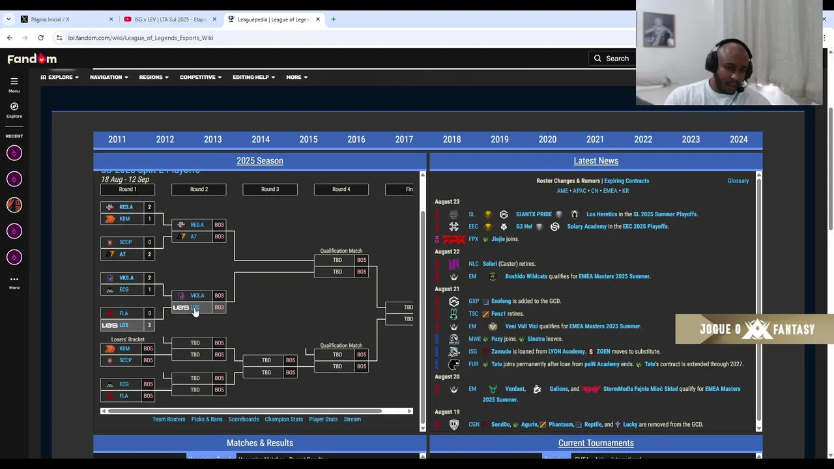Select the 2021 year tab

(595, 139)
